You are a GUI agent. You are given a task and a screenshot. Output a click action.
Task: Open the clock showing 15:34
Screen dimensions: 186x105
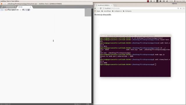(171, 1)
